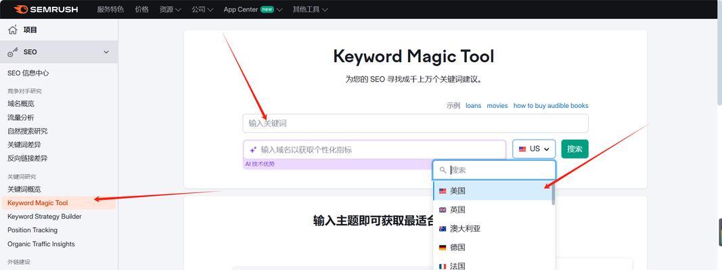Click the movies example link
Image resolution: width=722 pixels, height=270 pixels.
pyautogui.click(x=497, y=105)
